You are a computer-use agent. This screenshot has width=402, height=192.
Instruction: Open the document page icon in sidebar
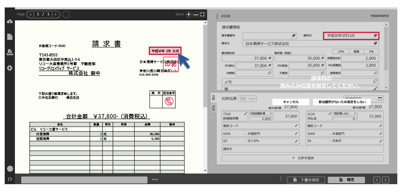(x=10, y=37)
